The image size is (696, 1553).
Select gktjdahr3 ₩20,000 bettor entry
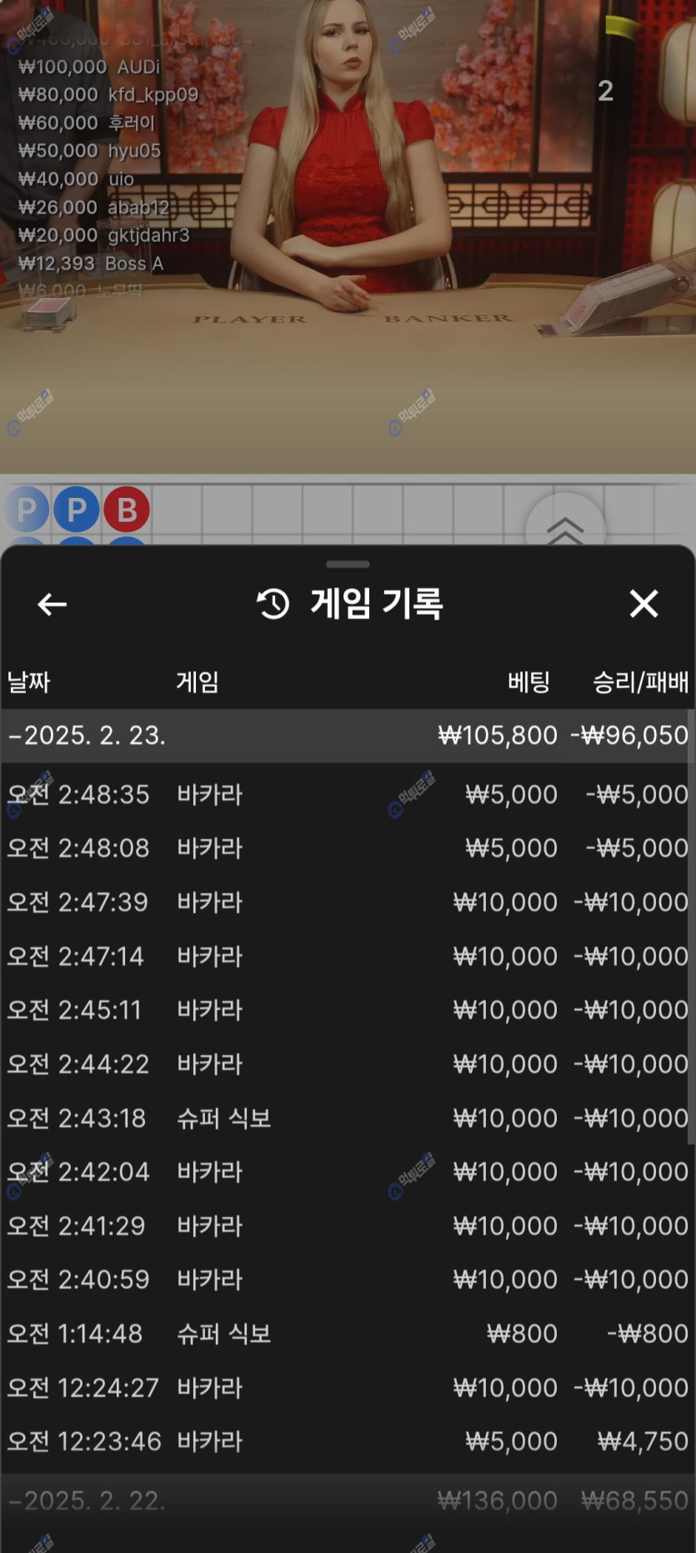[x=103, y=235]
